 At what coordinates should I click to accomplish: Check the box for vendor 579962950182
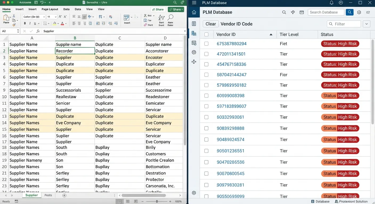tap(206, 85)
